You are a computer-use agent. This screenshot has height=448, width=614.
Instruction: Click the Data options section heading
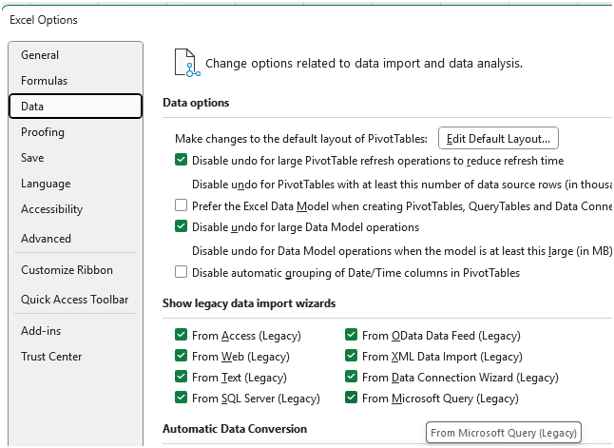(196, 103)
